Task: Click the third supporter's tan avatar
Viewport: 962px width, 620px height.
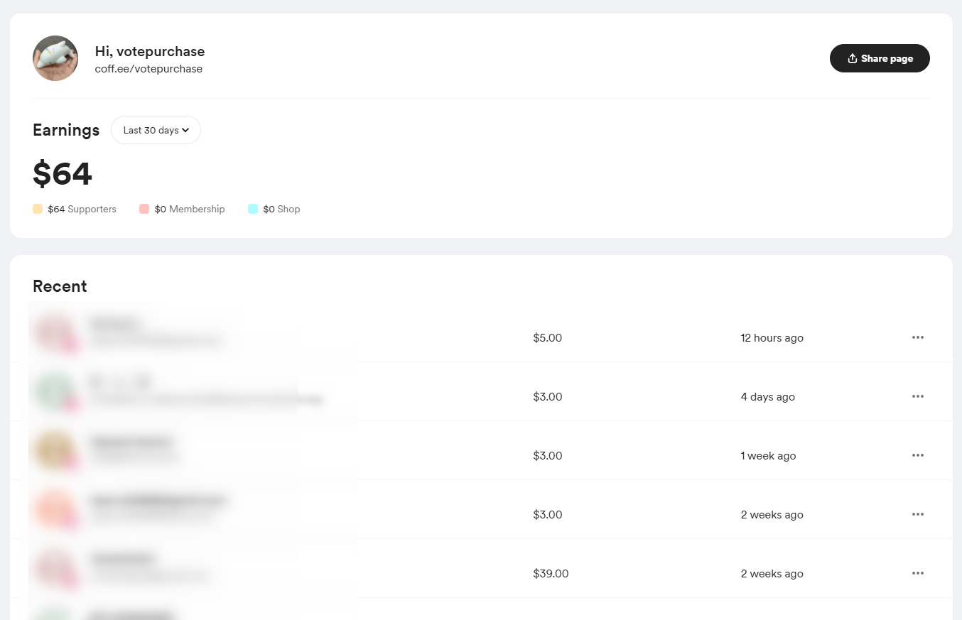Action: (54, 450)
